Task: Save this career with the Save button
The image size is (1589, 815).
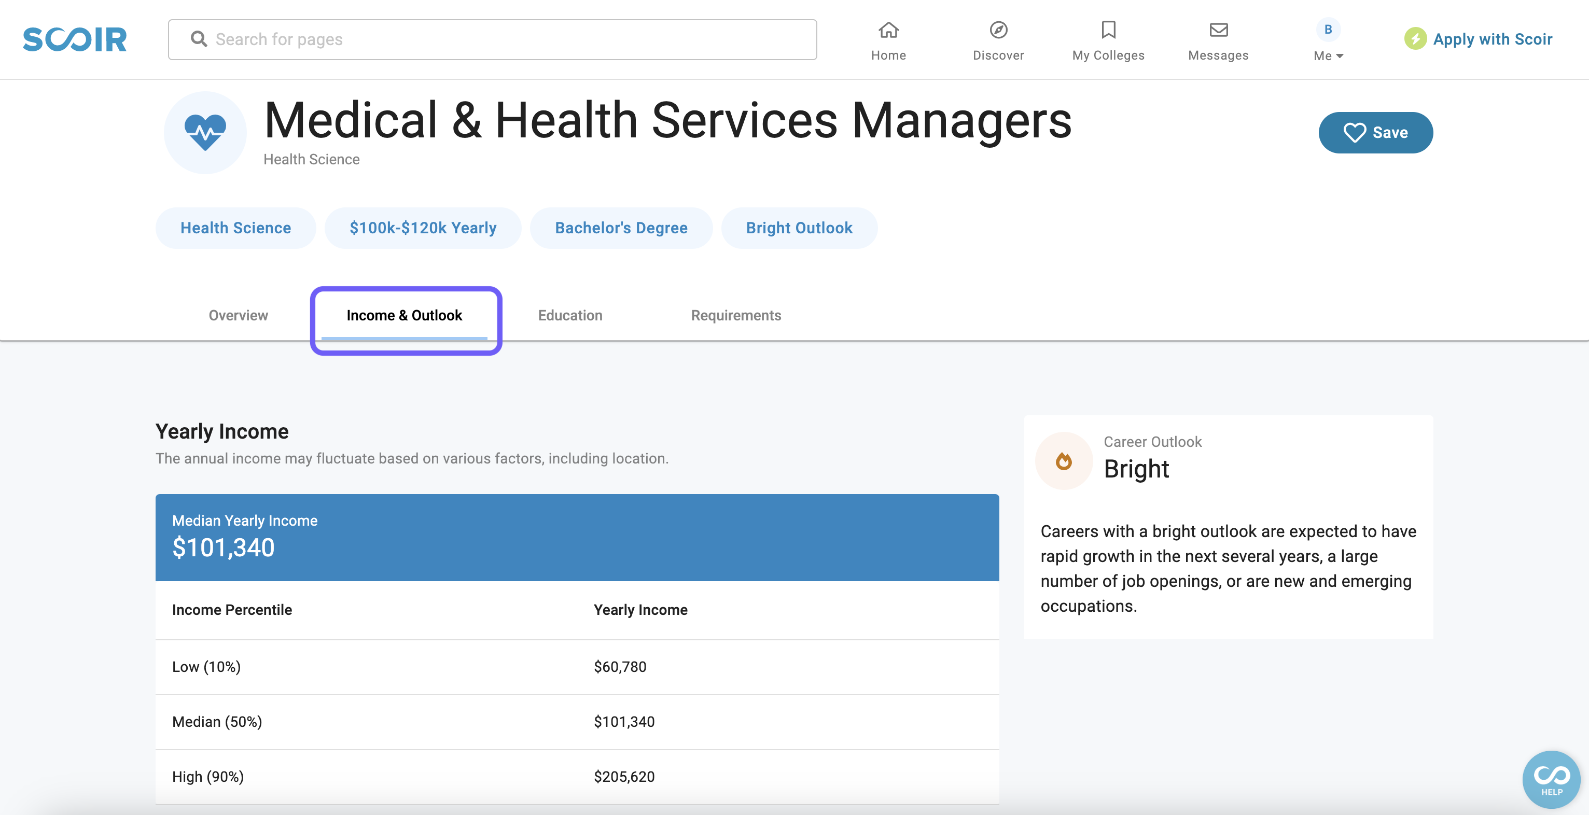Action: [x=1375, y=133]
